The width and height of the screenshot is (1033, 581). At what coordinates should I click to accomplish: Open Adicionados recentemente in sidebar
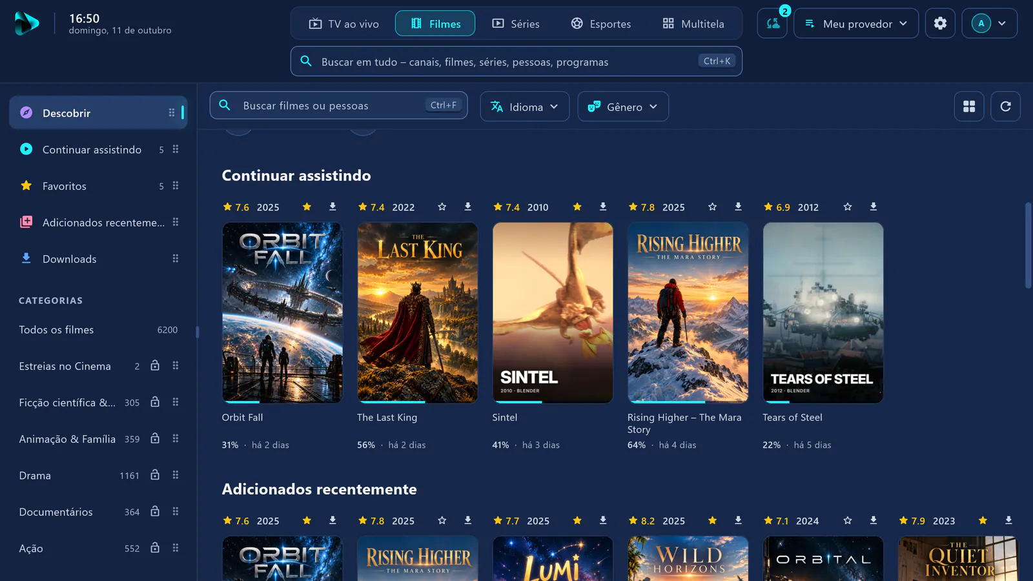(98, 222)
